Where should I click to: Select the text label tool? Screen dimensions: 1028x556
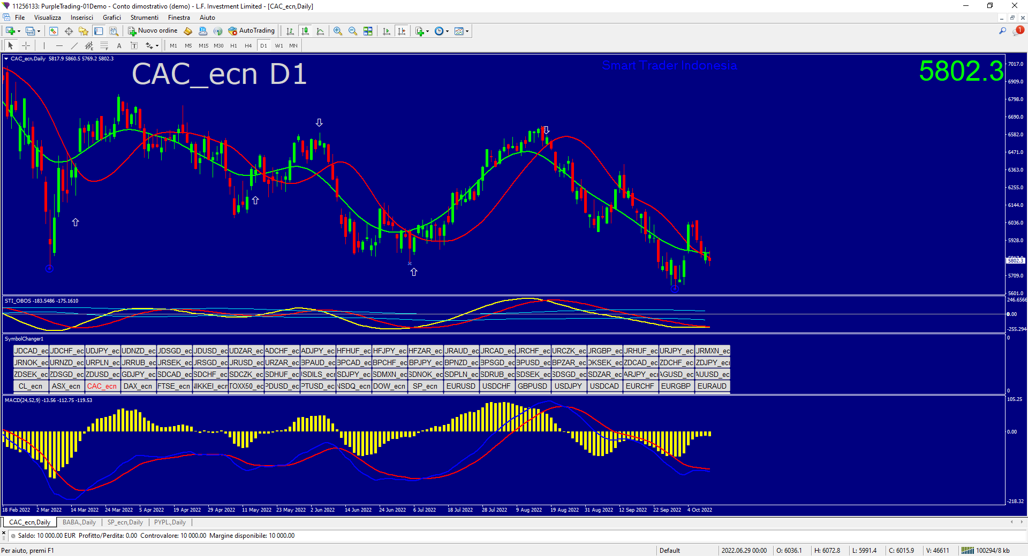pos(134,46)
